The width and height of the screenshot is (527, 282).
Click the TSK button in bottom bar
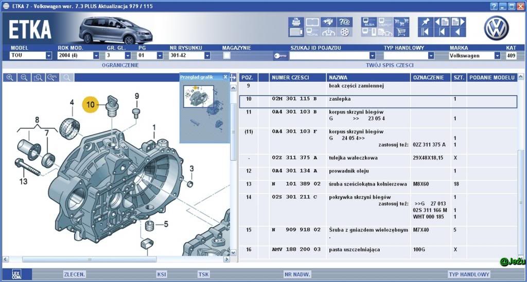[x=204, y=274]
